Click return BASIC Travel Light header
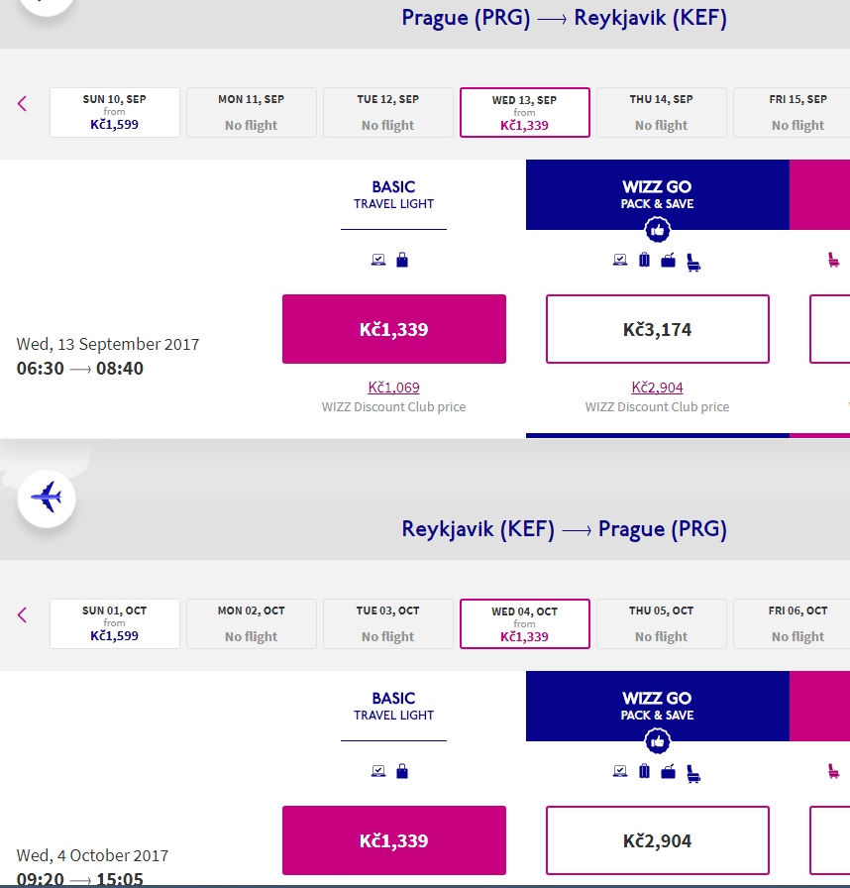The image size is (850, 888). tap(394, 707)
